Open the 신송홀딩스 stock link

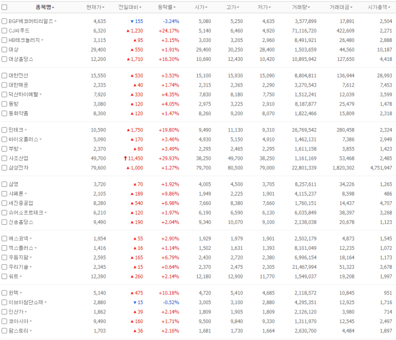tap(21, 222)
